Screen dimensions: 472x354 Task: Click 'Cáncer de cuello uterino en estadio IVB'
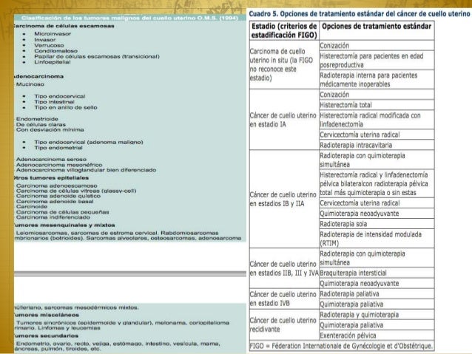click(x=284, y=299)
